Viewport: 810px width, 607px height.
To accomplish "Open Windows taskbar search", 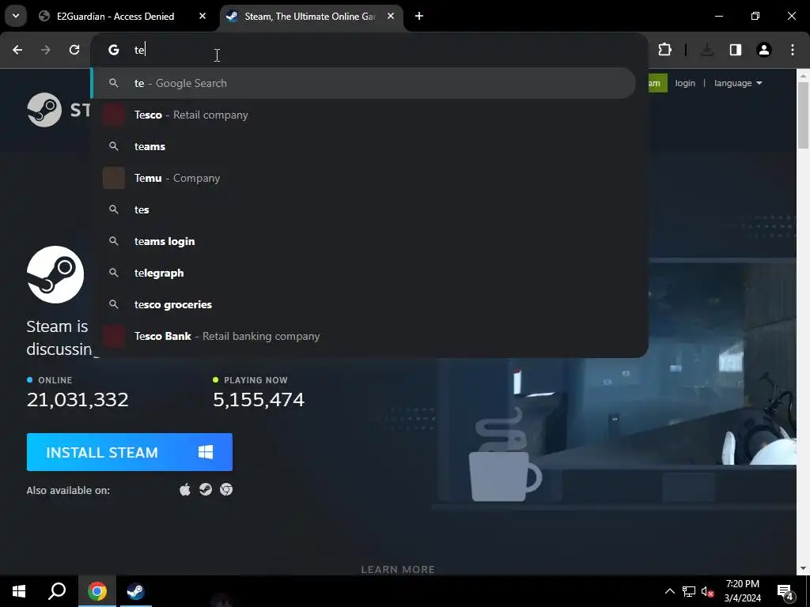I will click(57, 591).
